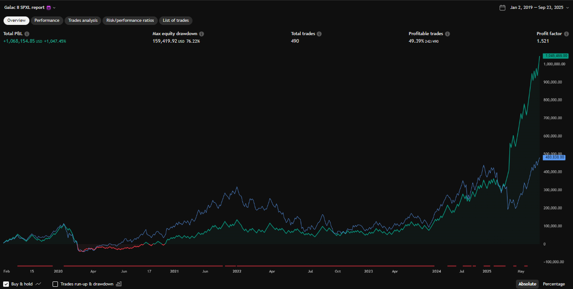Screen dimensions: 573x289
Task: Open the Trades analysis tab
Action: (x=83, y=20)
